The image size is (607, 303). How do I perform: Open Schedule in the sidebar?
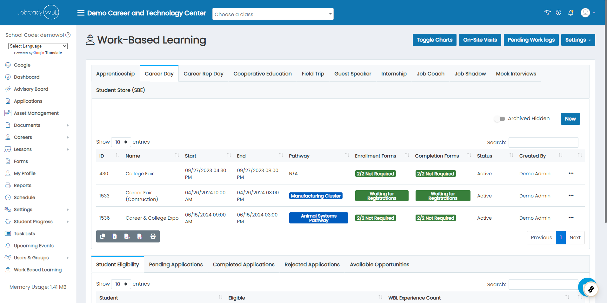coord(24,197)
